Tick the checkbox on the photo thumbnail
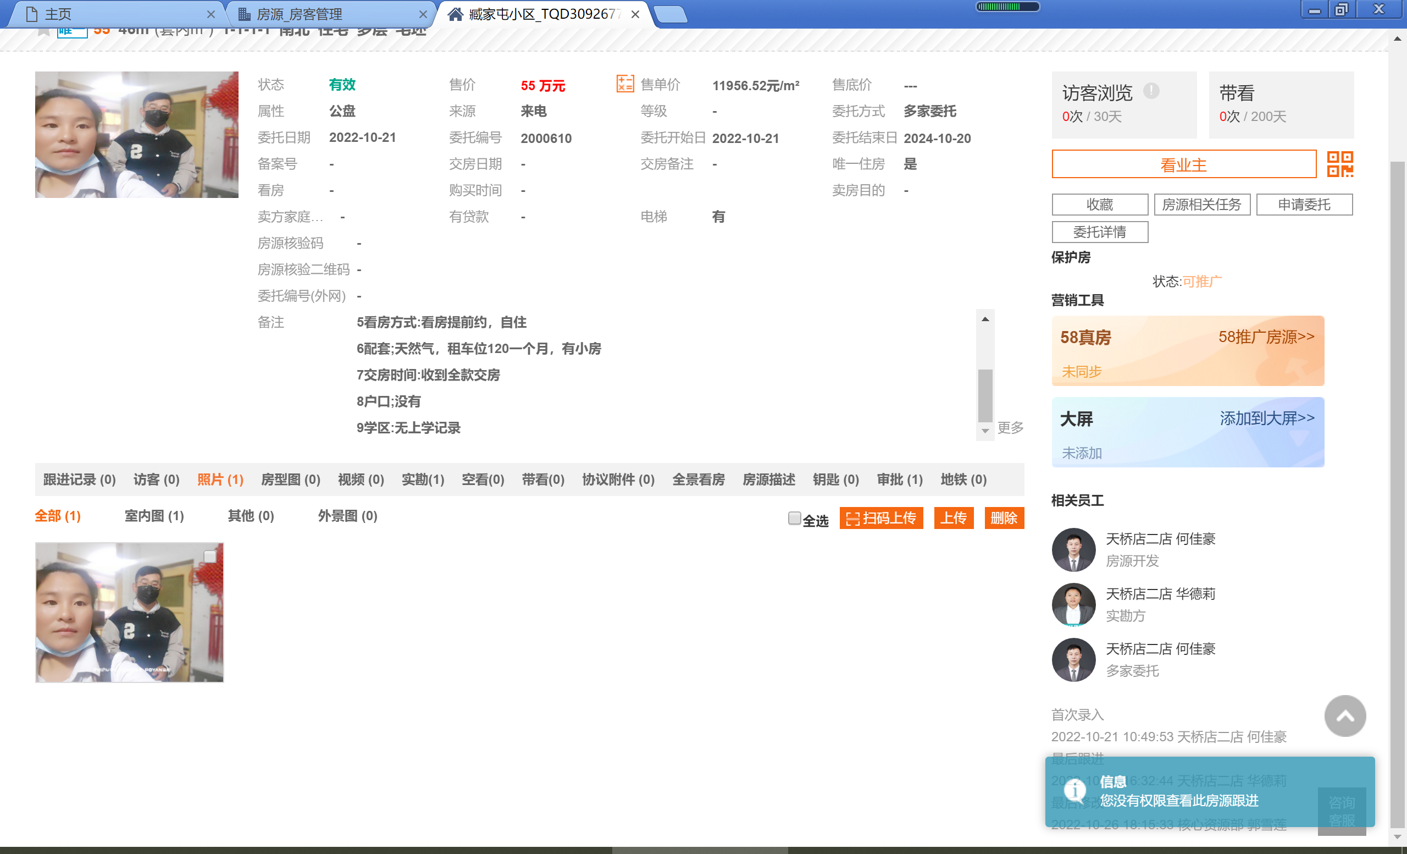Screen dimensions: 1407x854 click(210, 557)
